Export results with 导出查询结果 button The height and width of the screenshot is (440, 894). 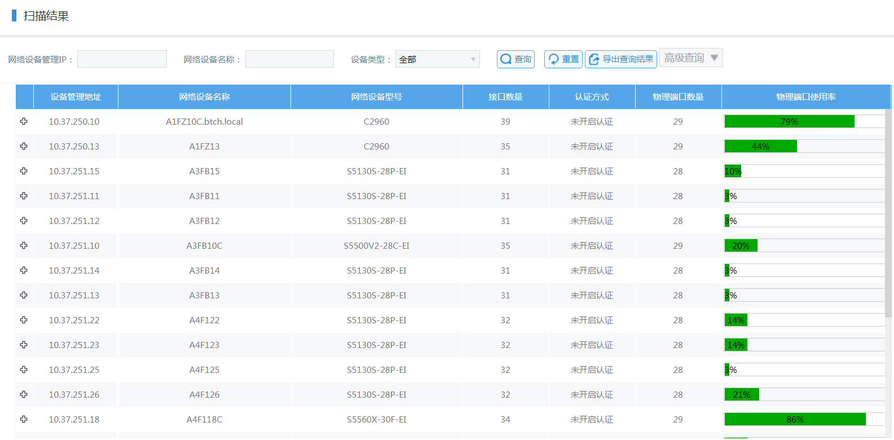[x=620, y=59]
